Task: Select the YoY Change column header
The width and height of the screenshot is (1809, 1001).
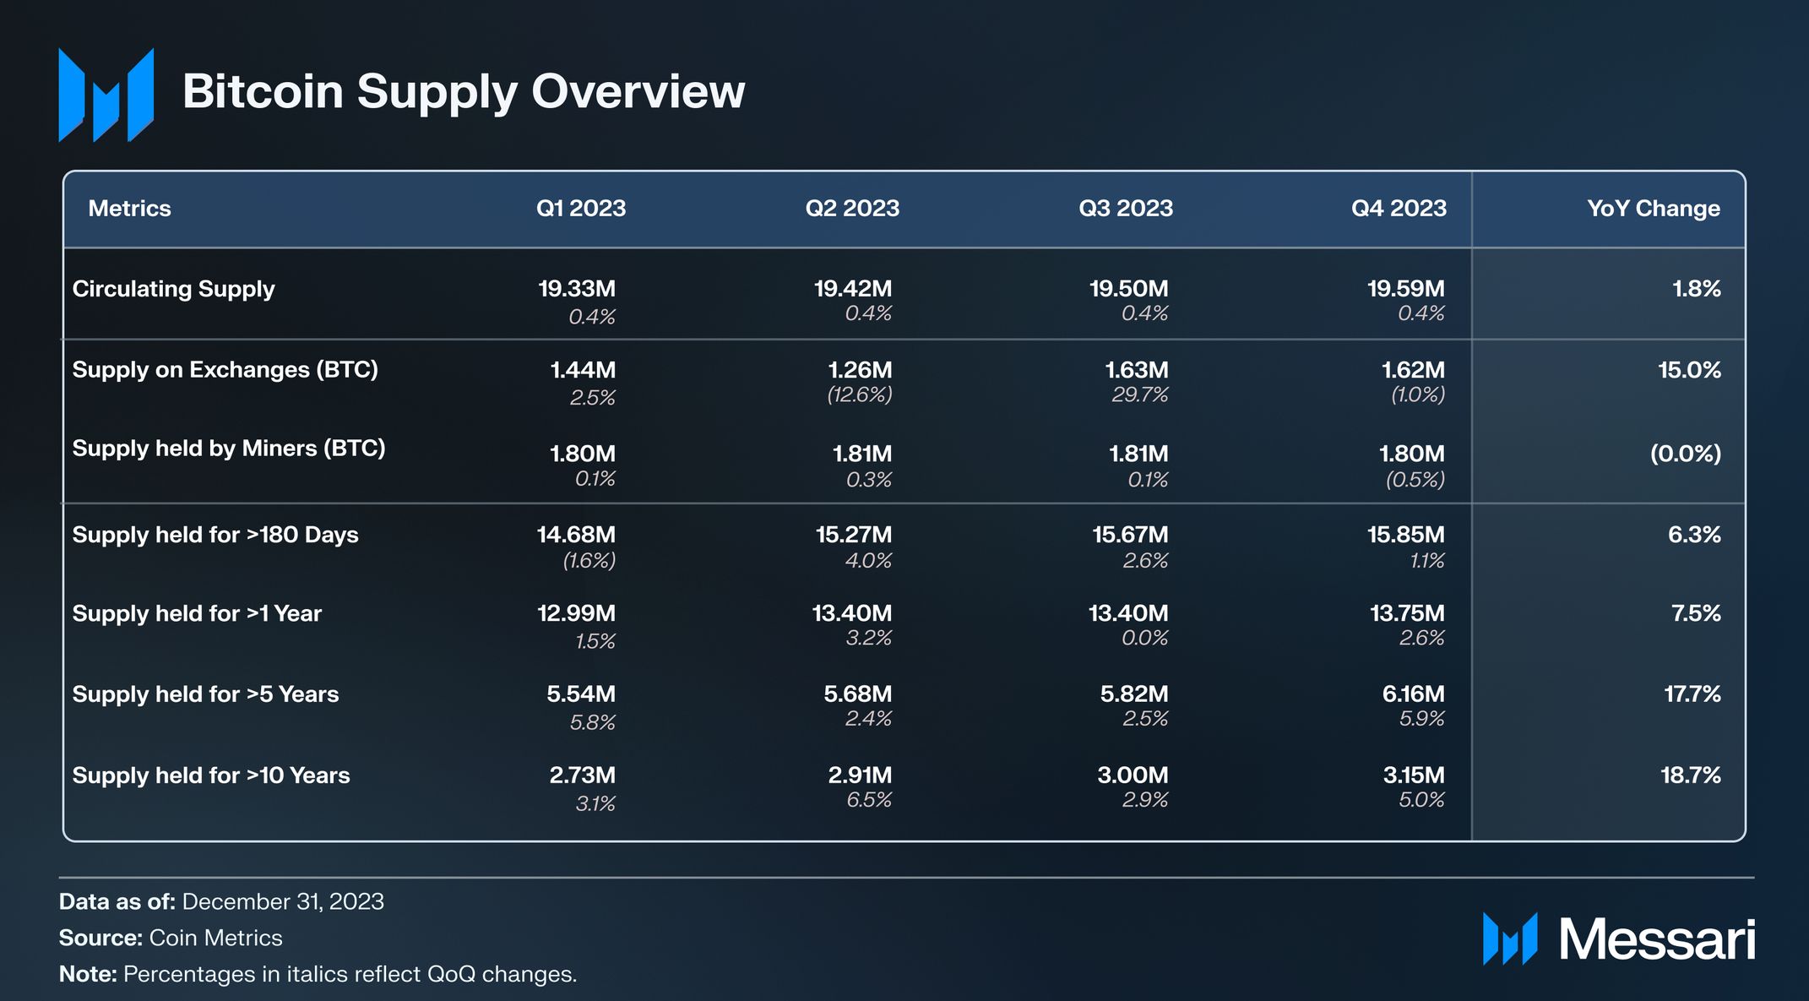Action: point(1654,209)
